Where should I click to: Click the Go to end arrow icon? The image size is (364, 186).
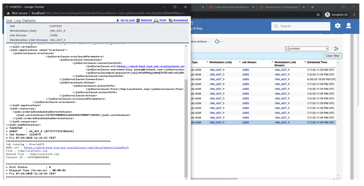click(118, 20)
